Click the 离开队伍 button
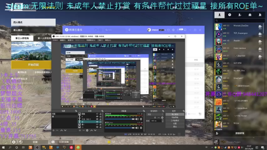Screen dimensions: 267x150 coord(22,72)
